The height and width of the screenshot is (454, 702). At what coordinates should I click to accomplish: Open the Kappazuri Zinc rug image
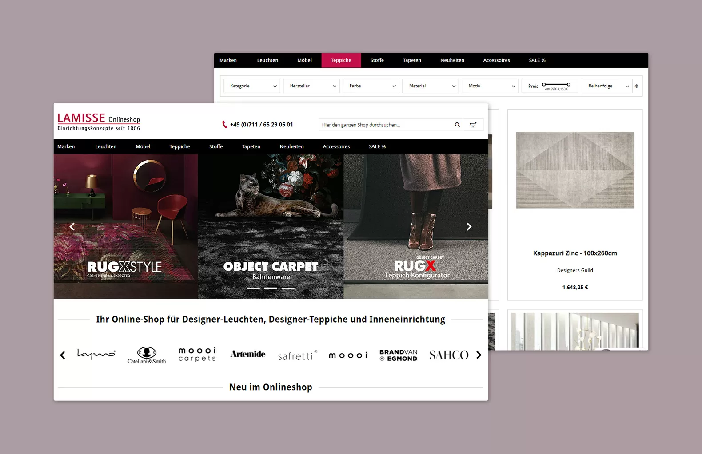pos(575,170)
